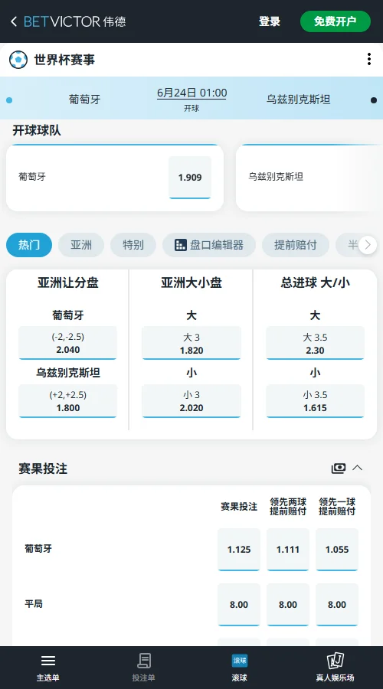Click the 6月24日 01:00 kickoff time
The height and width of the screenshot is (689, 383).
pyautogui.click(x=191, y=93)
